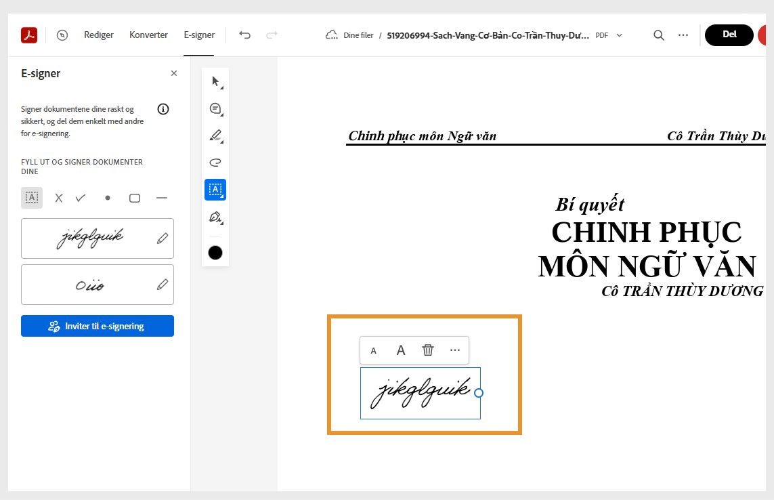The height and width of the screenshot is (500, 774).
Task: Increase signature size with large A
Action: [x=401, y=350]
